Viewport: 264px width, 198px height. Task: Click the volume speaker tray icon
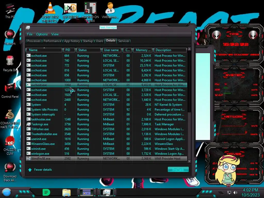(x=235, y=192)
